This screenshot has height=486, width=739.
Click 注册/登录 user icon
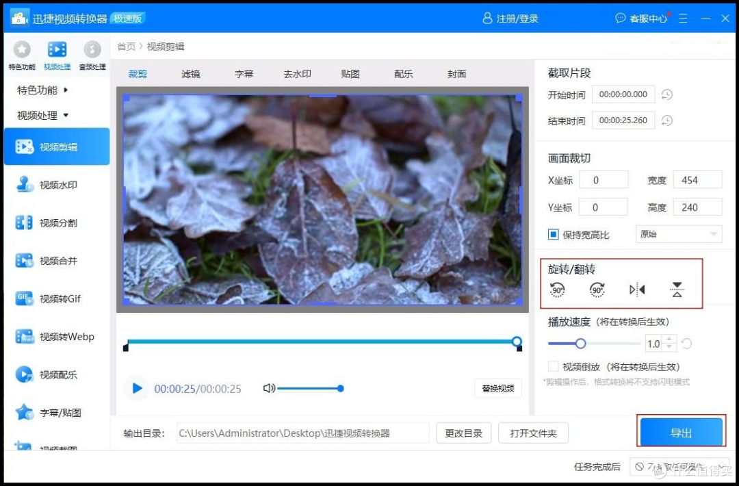pos(487,18)
